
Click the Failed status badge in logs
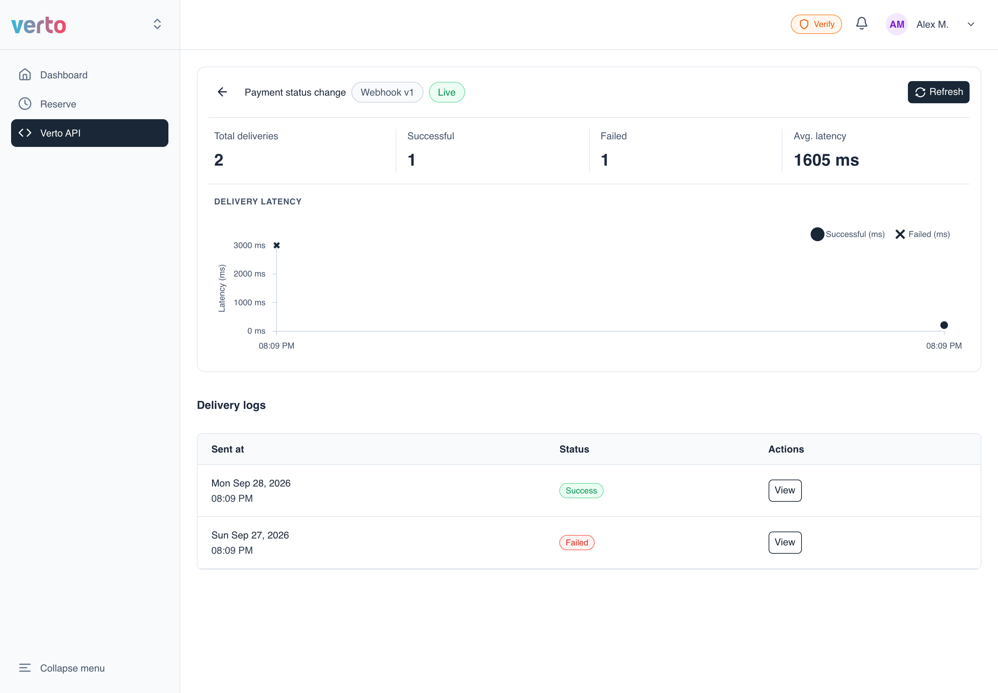point(577,542)
